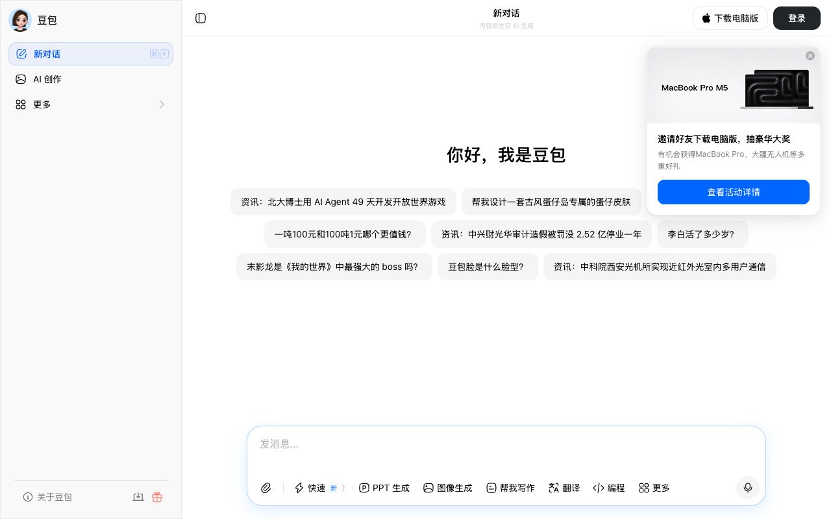The image size is (831, 519).
Task: Collapse the sidebar with the panel toggle
Action: (201, 18)
